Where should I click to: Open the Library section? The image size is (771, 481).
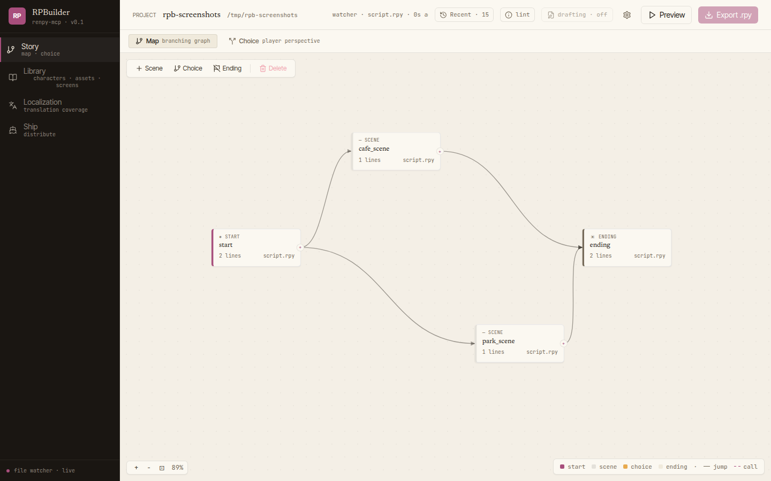pyautogui.click(x=60, y=77)
